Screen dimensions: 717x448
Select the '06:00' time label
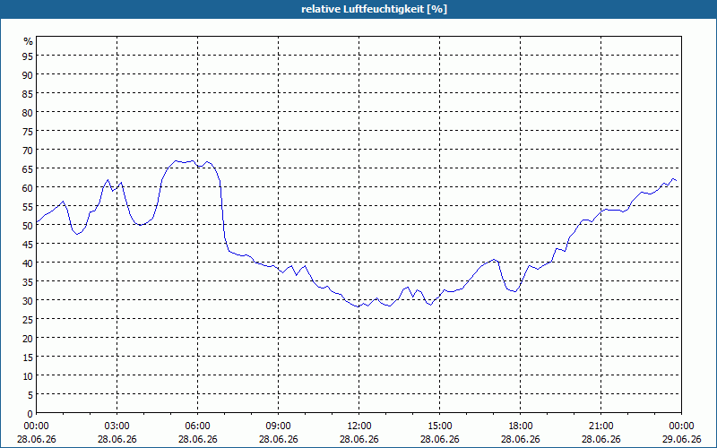197,426
